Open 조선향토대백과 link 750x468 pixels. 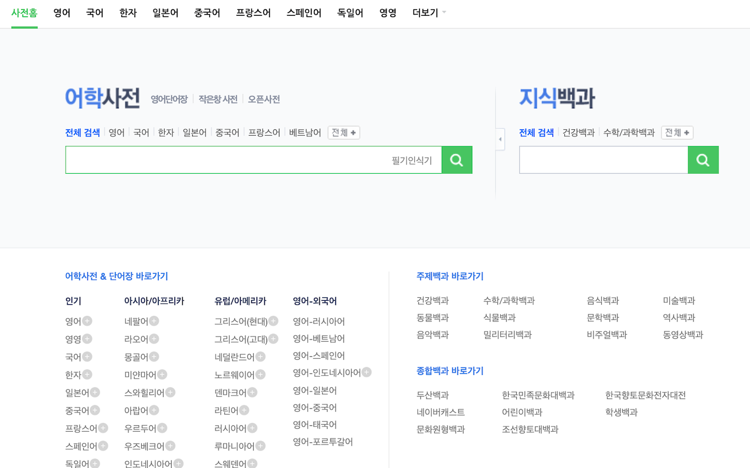click(x=530, y=429)
